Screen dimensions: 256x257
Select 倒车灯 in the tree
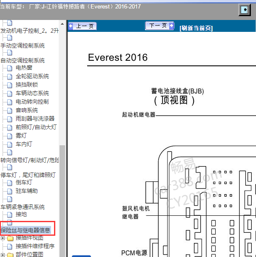pos(24,182)
